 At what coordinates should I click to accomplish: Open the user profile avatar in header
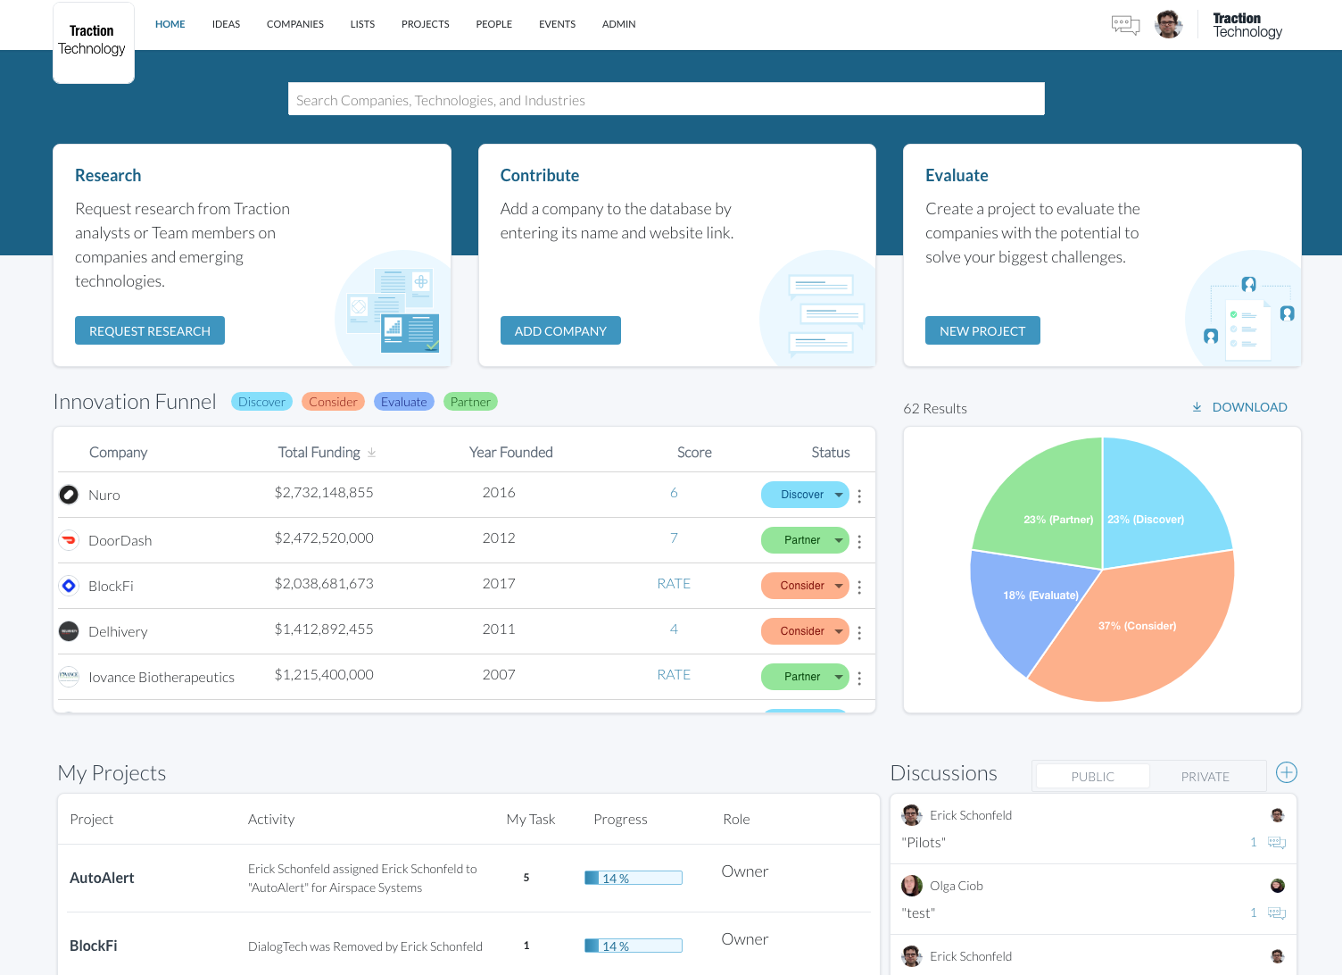[1168, 24]
